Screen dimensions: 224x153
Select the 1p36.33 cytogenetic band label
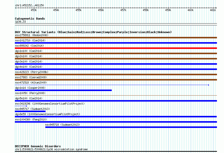pos(20,22)
